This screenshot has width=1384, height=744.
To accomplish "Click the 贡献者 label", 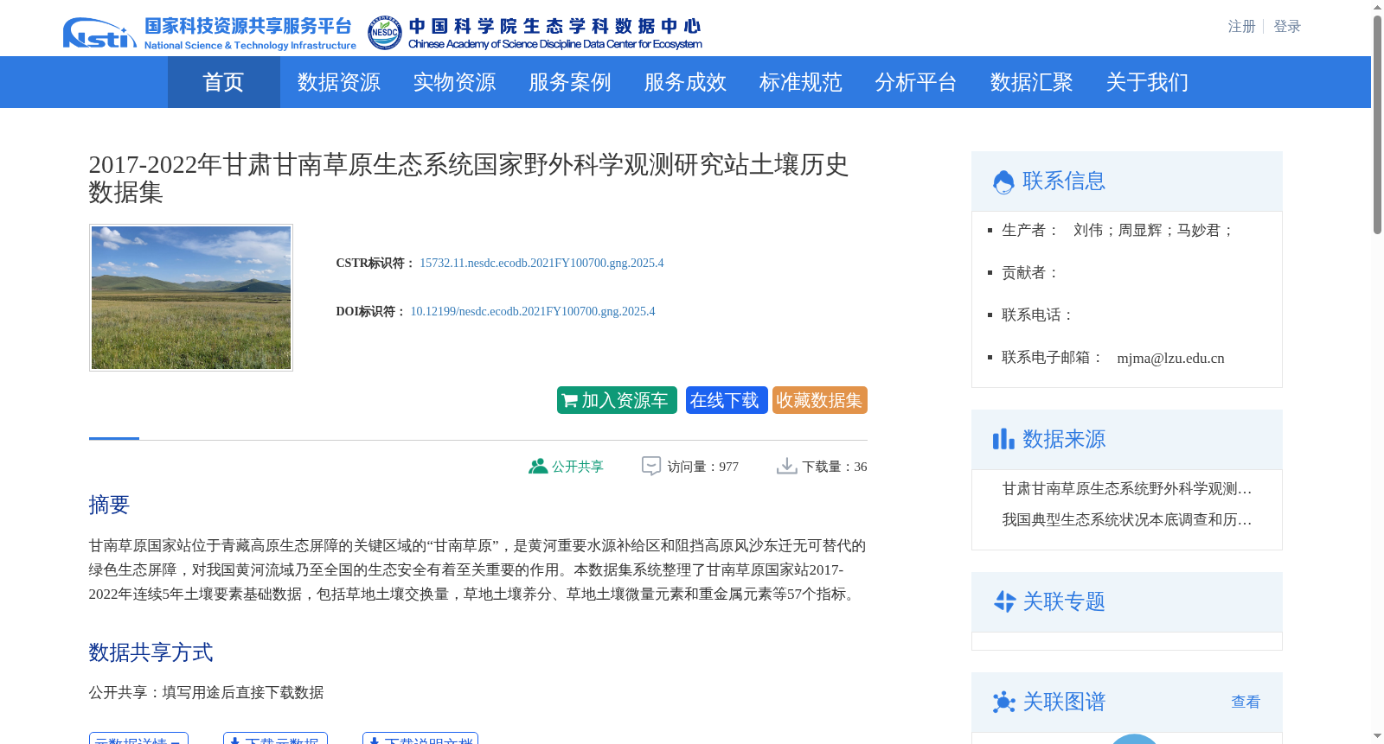I will coord(1030,272).
